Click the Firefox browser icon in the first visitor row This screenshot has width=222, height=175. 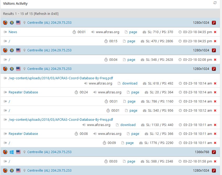(x=5, y=23)
